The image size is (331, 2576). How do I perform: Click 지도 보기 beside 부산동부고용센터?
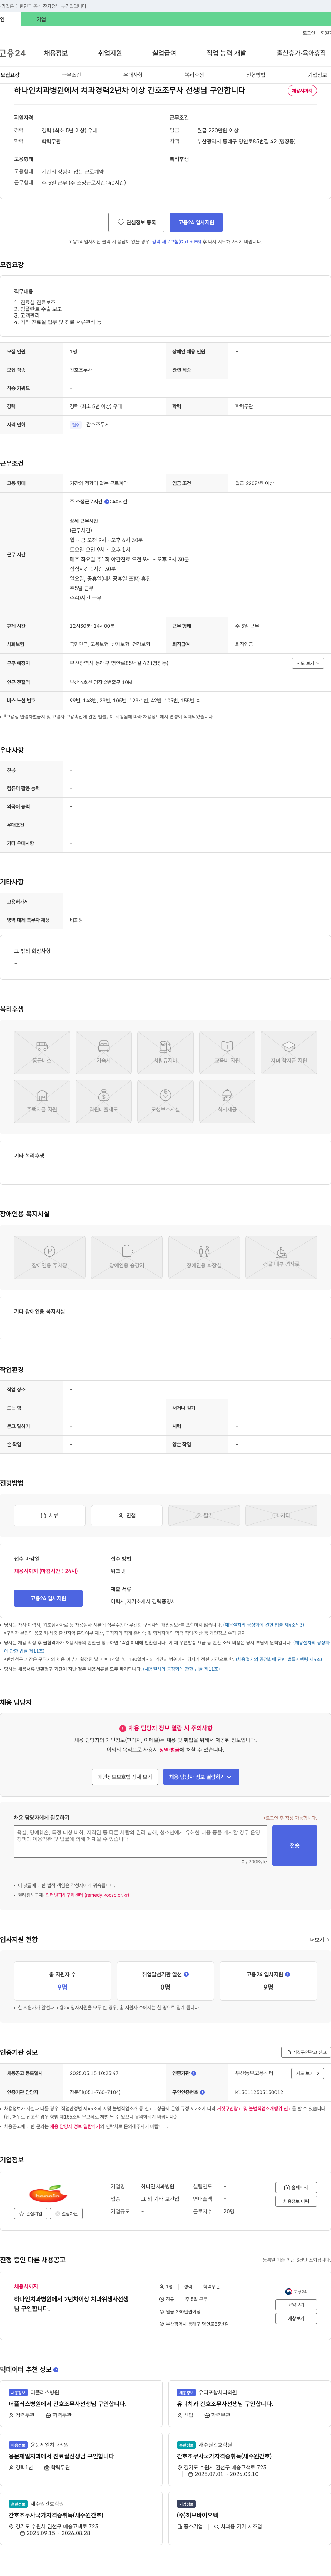pos(307,2073)
